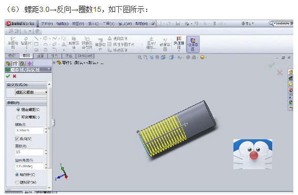The width and height of the screenshot is (298, 195).
Task: Click the Undo icon in the top toolbar
Action: coord(196,24)
